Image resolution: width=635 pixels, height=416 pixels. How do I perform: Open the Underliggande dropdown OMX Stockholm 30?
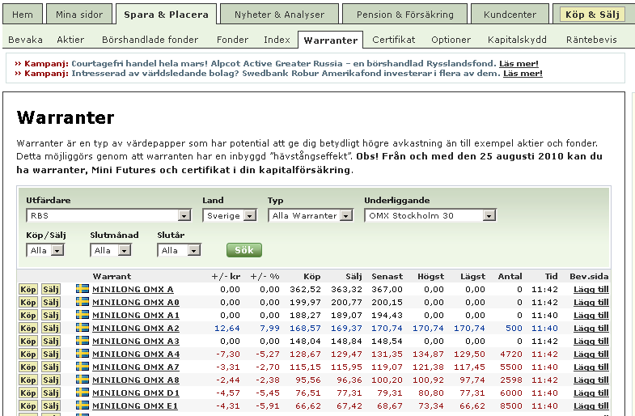[430, 215]
